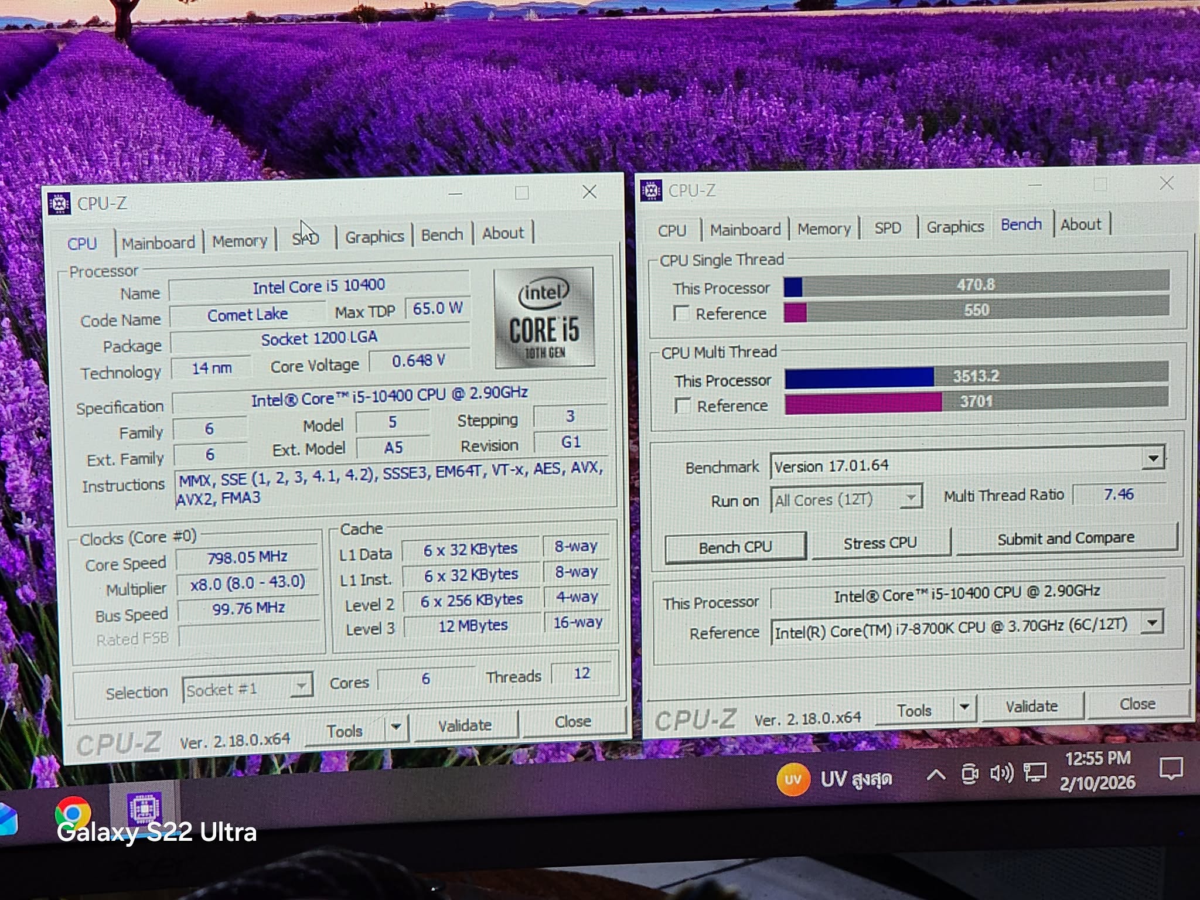
Task: Open the notification center icon
Action: [x=1171, y=768]
